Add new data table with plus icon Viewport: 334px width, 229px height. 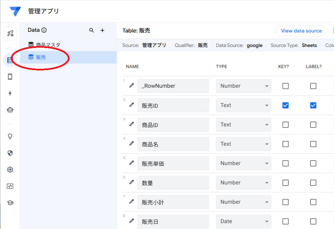point(102,30)
